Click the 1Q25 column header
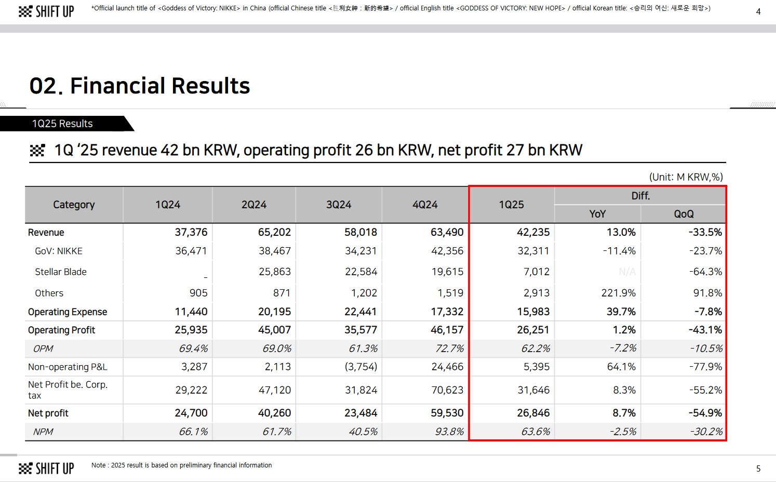Image resolution: width=776 pixels, height=482 pixels. [512, 205]
